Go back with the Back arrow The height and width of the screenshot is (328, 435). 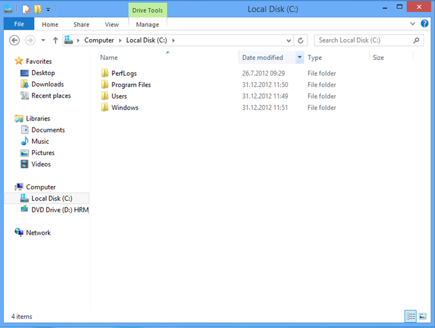[15, 40]
